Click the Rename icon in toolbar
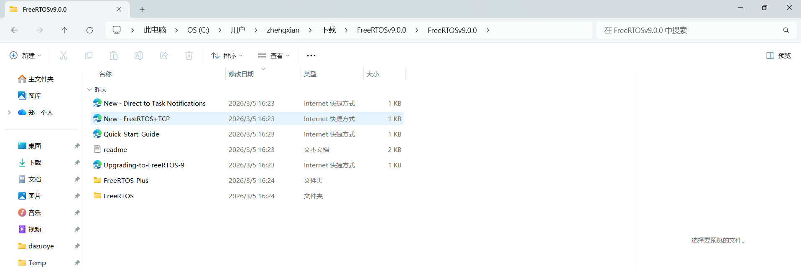Screen dimensions: 801x268 point(139,56)
